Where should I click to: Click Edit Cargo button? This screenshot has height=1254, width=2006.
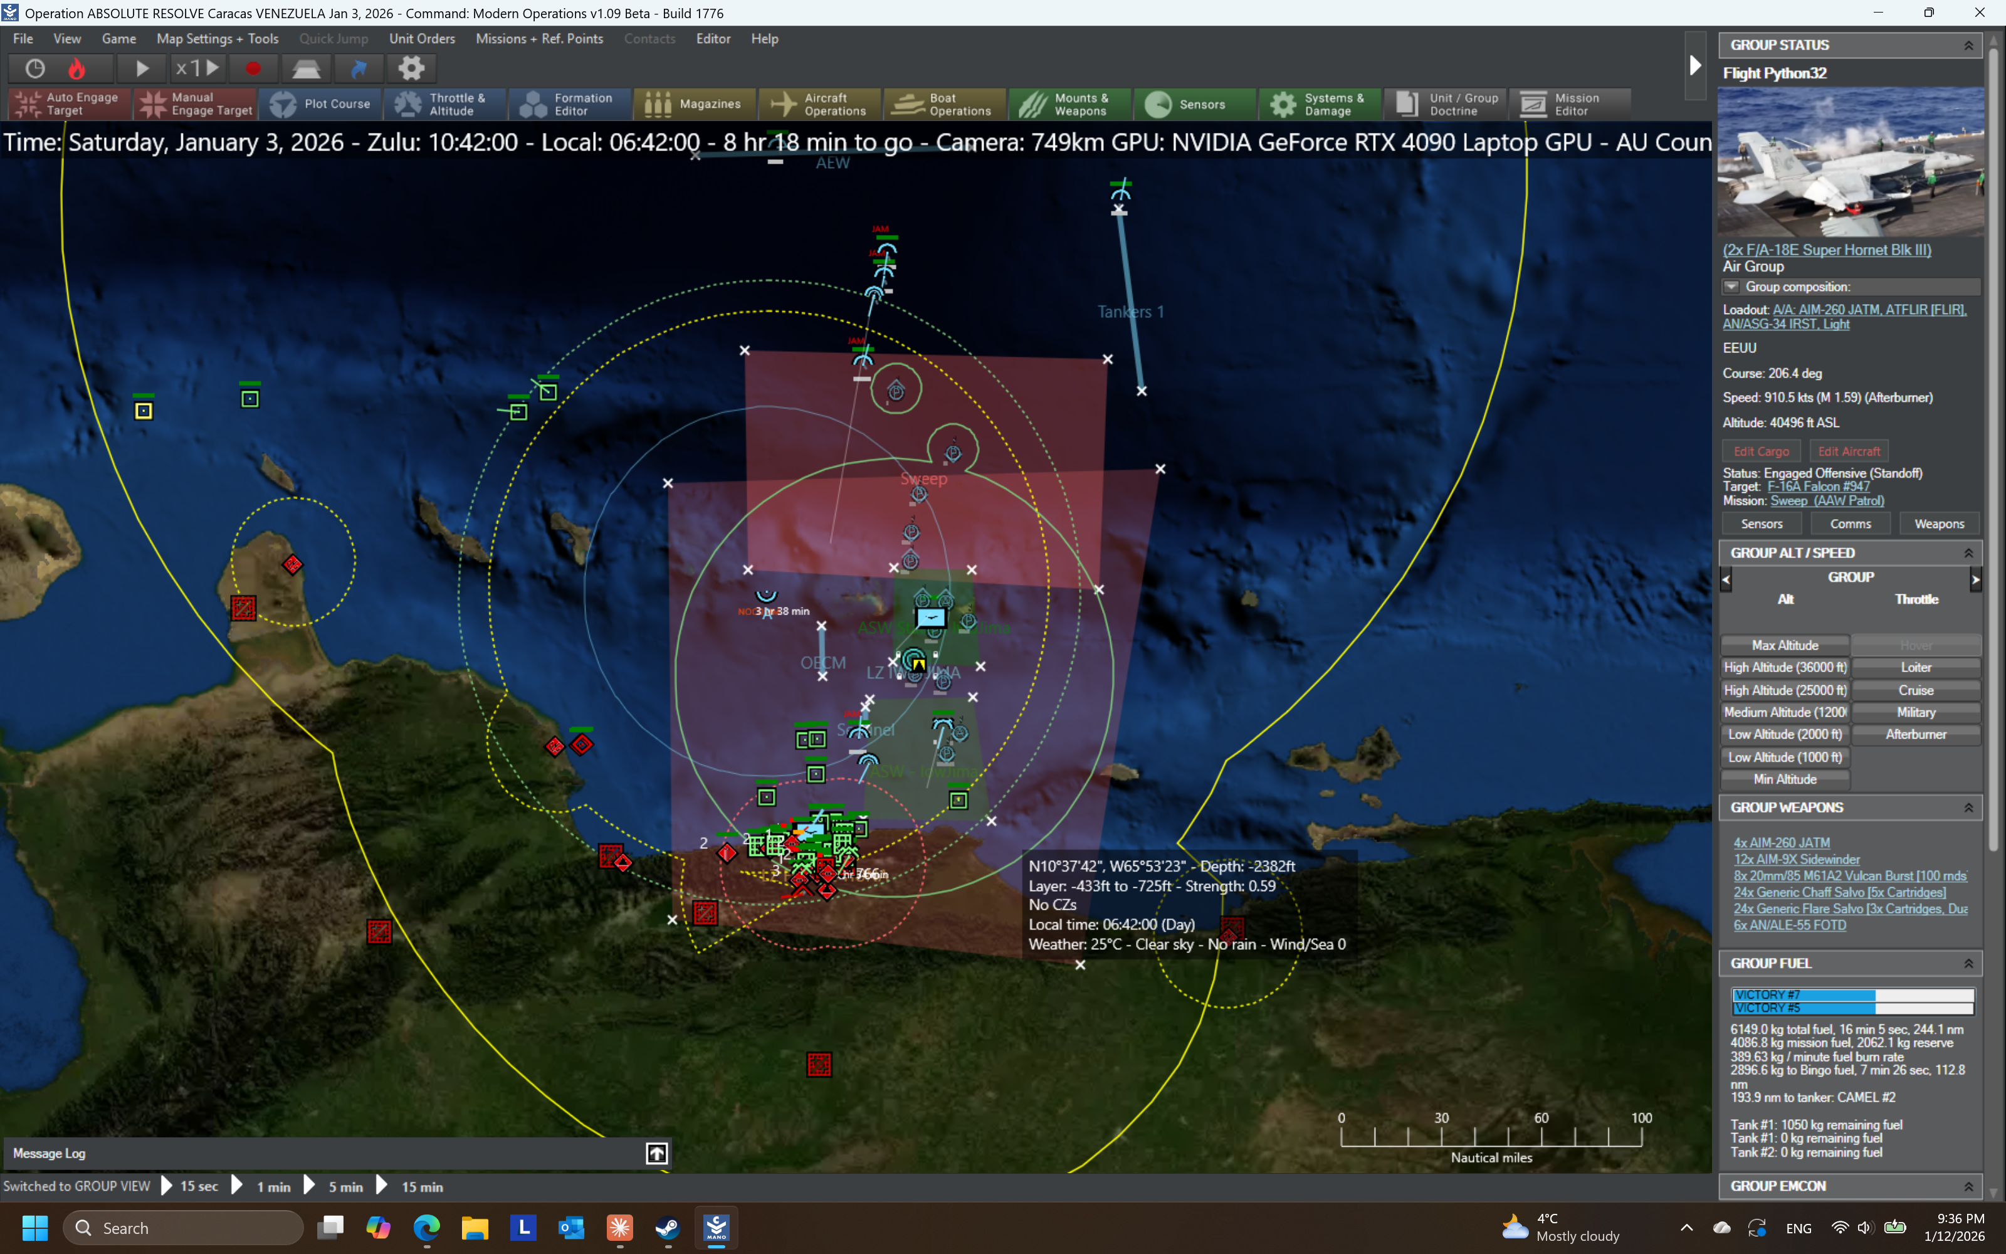[x=1762, y=451]
